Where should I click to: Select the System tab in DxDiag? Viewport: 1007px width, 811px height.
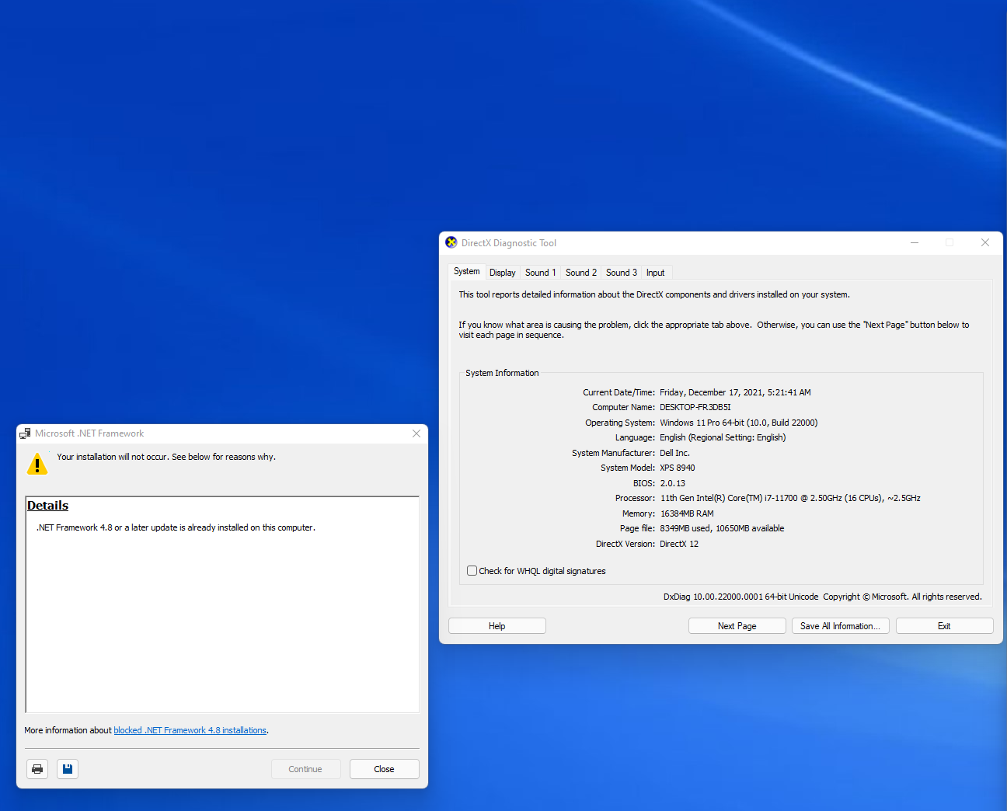(467, 271)
